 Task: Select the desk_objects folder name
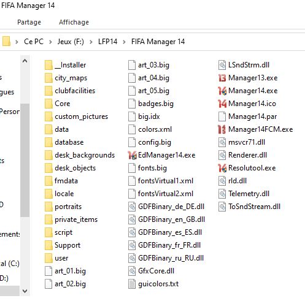pos(75,168)
